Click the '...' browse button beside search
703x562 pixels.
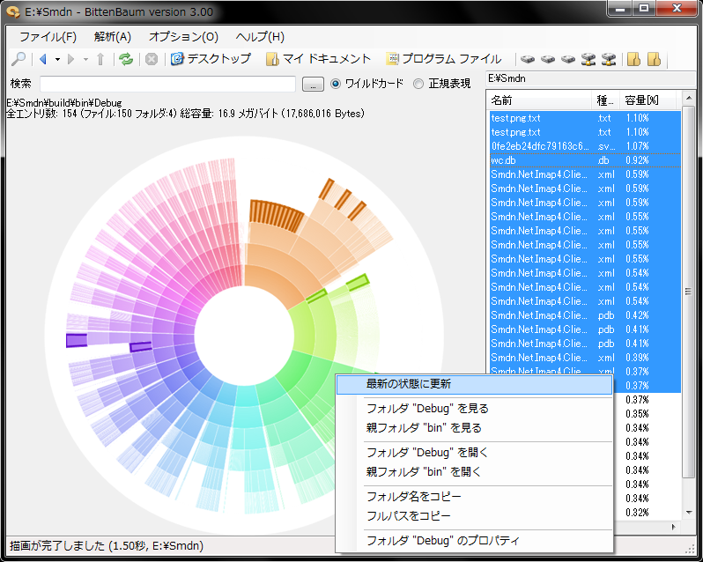(313, 85)
